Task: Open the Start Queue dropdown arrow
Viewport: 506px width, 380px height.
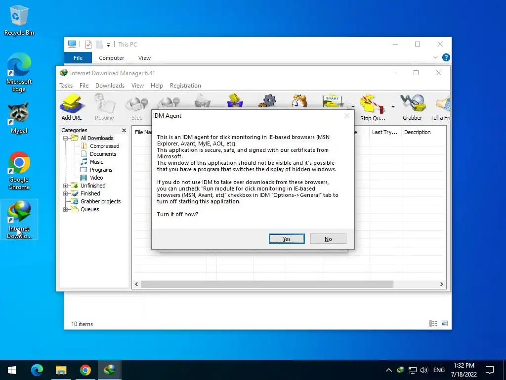Action: click(x=353, y=107)
